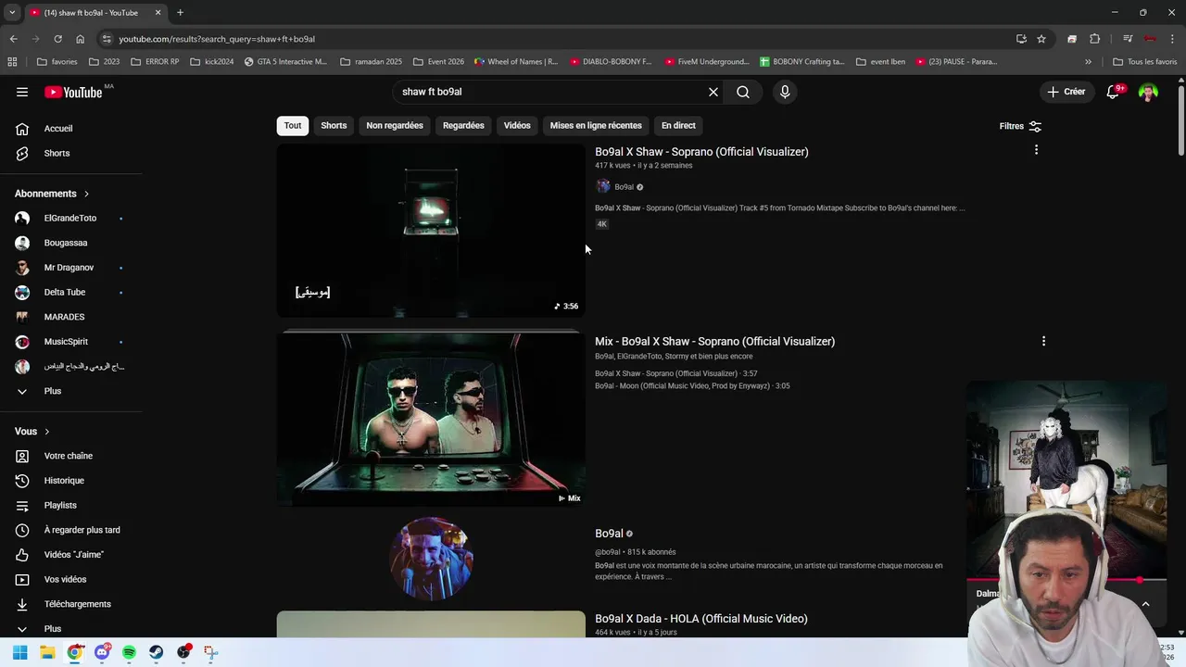Click the Mix - Bo9al X Shaw title

pos(714,341)
